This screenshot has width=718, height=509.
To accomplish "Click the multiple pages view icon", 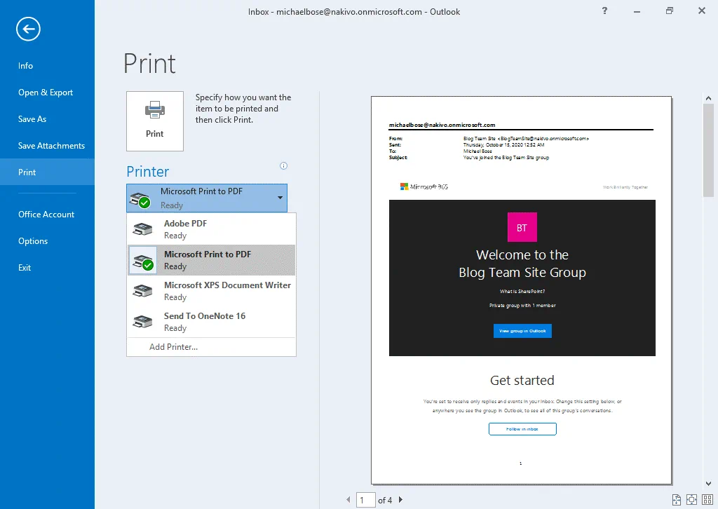I will point(706,500).
